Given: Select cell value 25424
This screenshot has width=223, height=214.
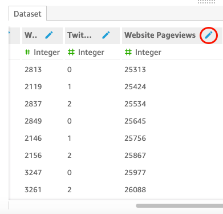Looking at the screenshot, I should point(135,87).
